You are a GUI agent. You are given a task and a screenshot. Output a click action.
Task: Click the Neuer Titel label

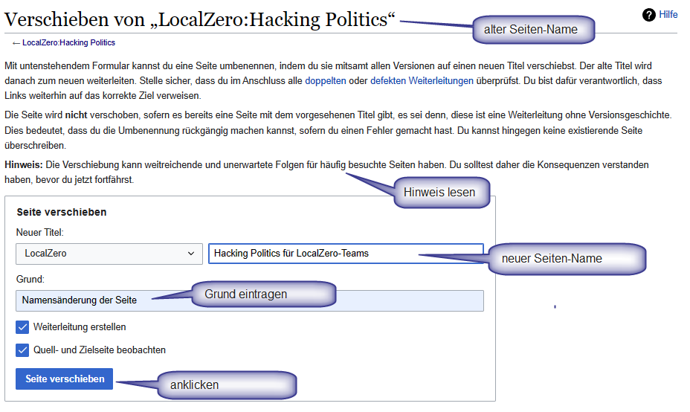coord(40,233)
